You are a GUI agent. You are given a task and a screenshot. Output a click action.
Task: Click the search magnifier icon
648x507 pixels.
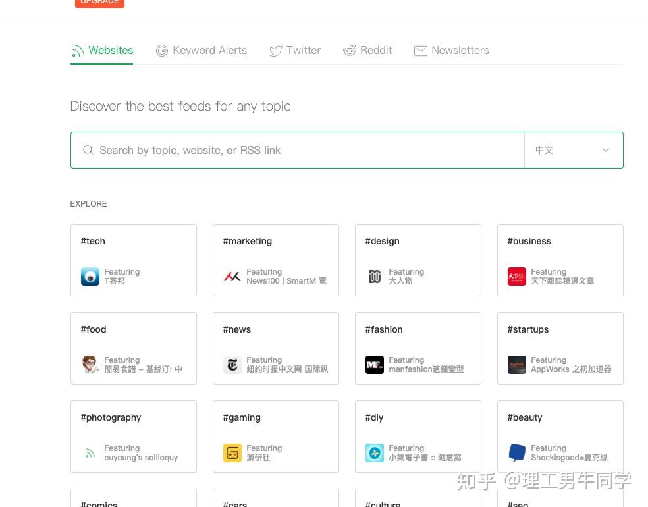(88, 149)
